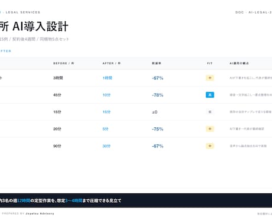
Task: Select the "3時間" before value
Action: [58, 78]
